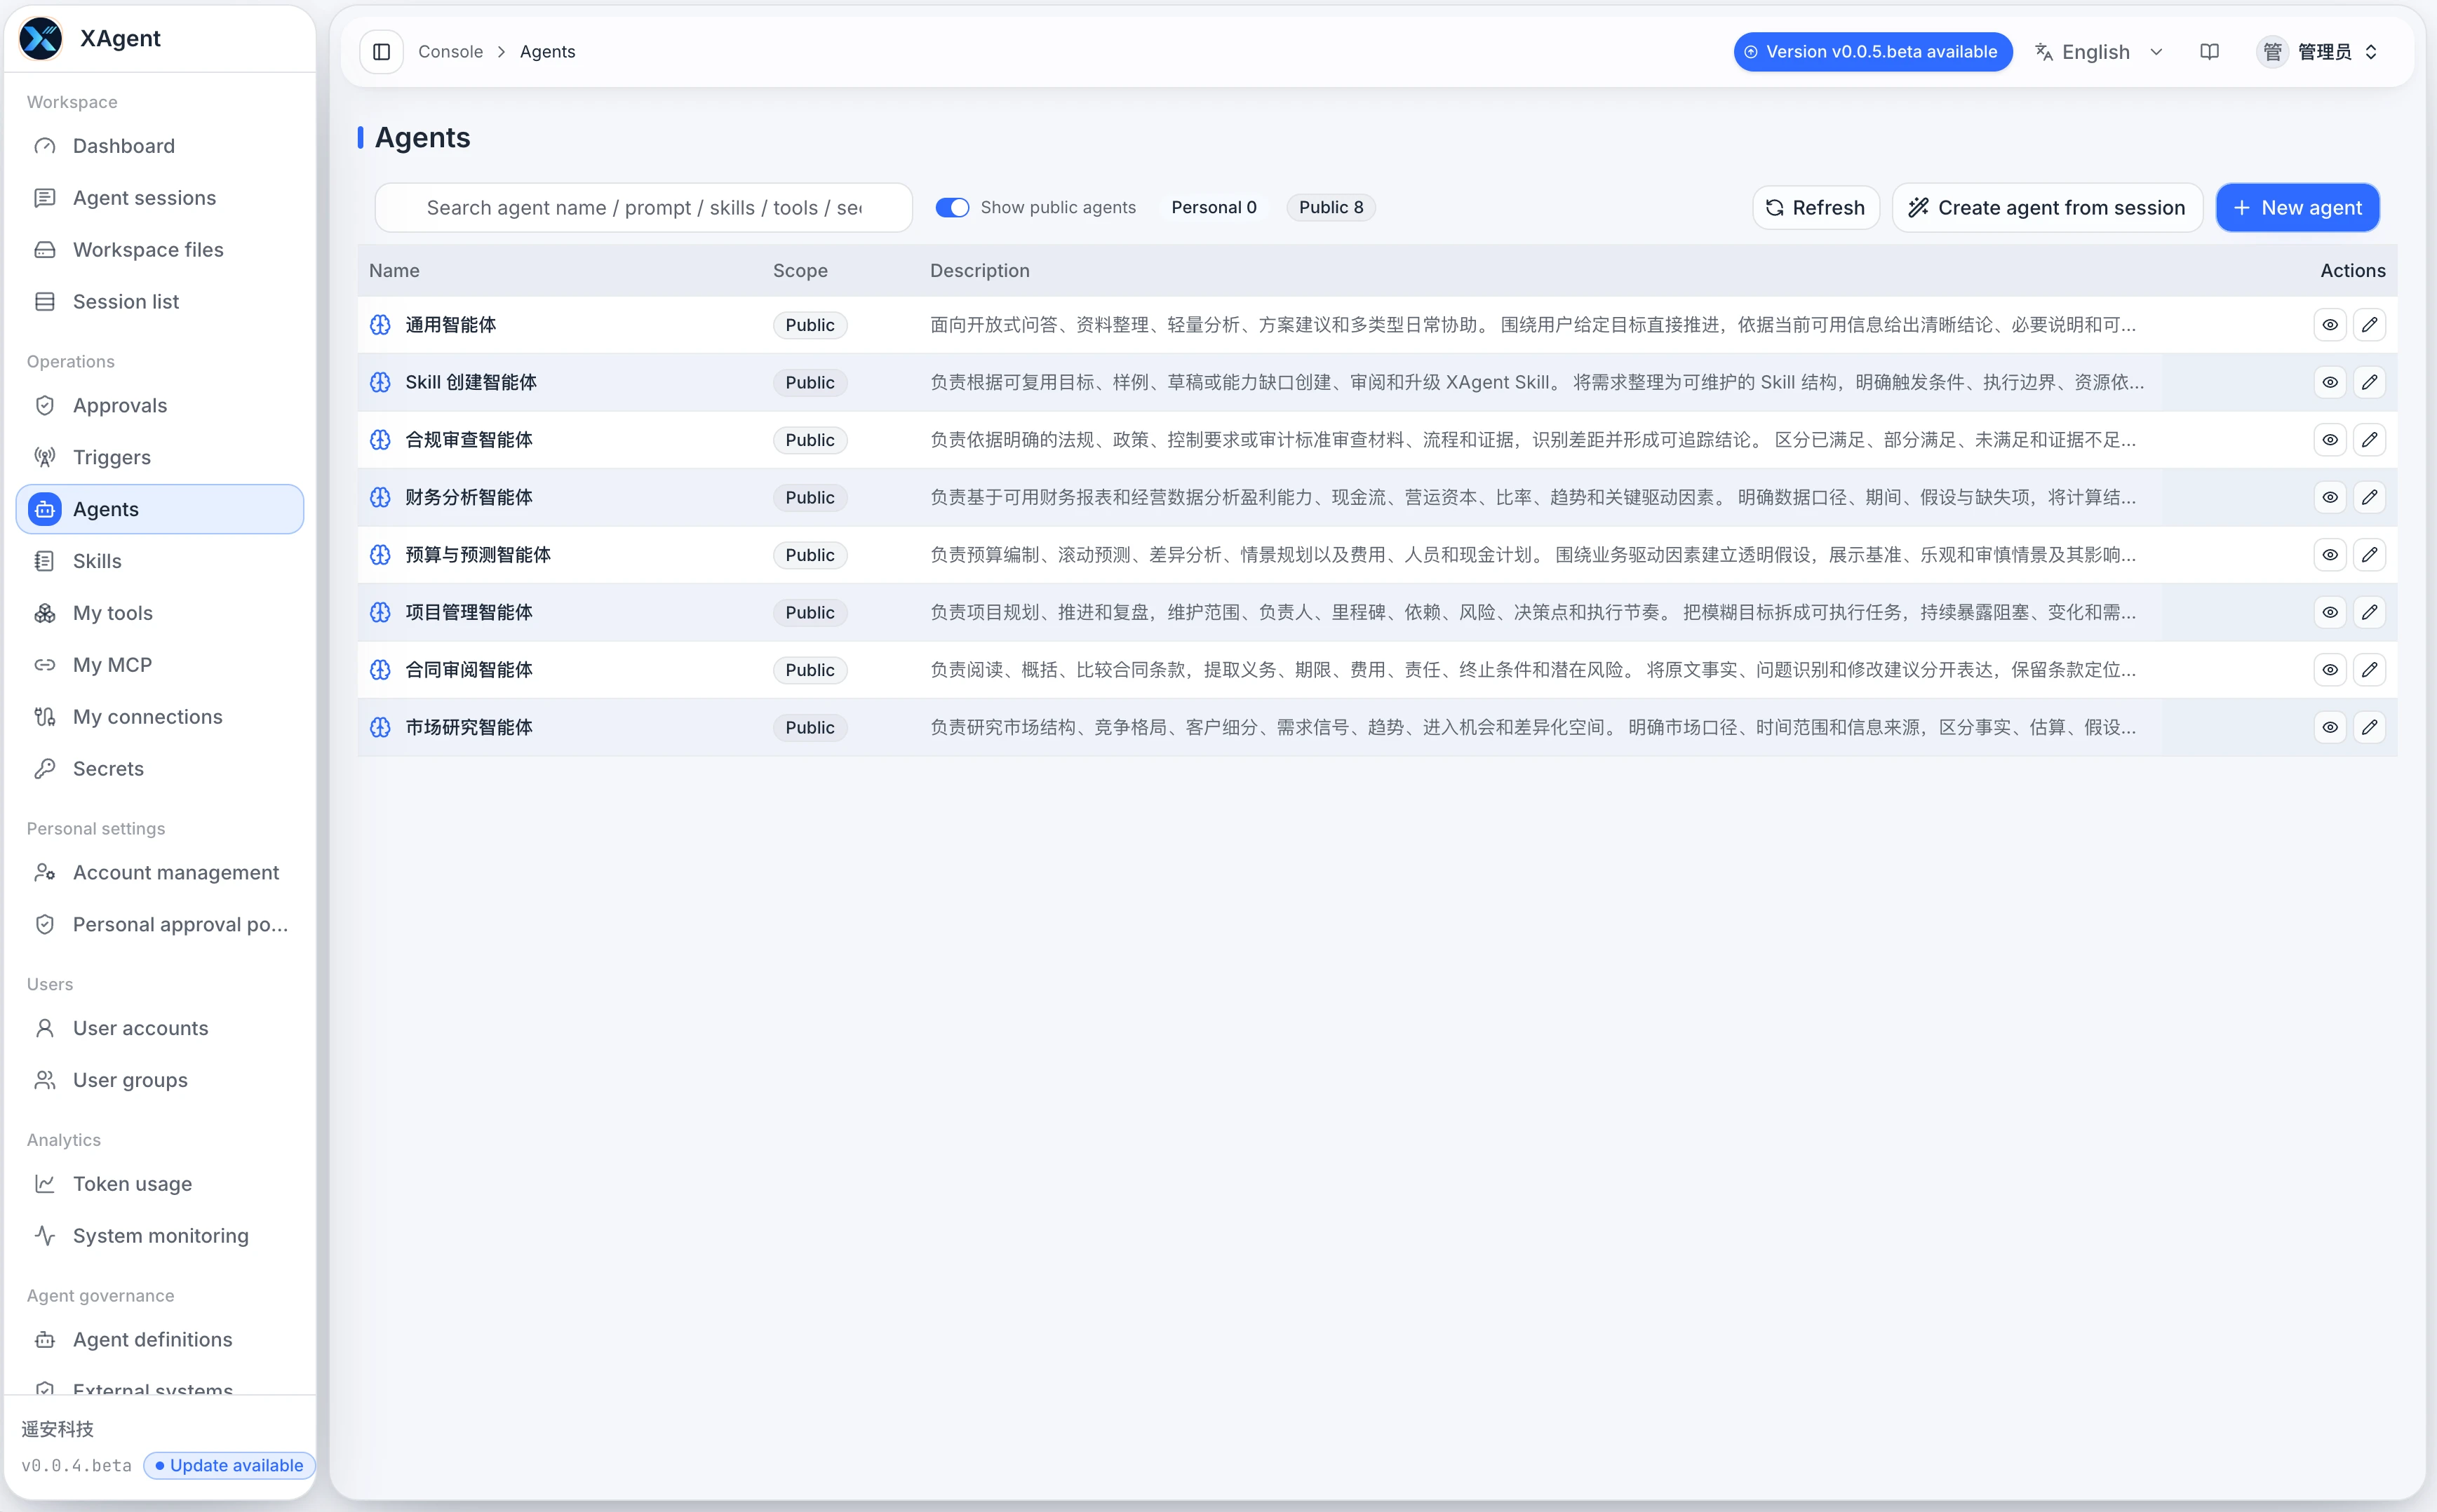Select the Personal 0 filter
The height and width of the screenshot is (1512, 2437).
click(x=1213, y=207)
